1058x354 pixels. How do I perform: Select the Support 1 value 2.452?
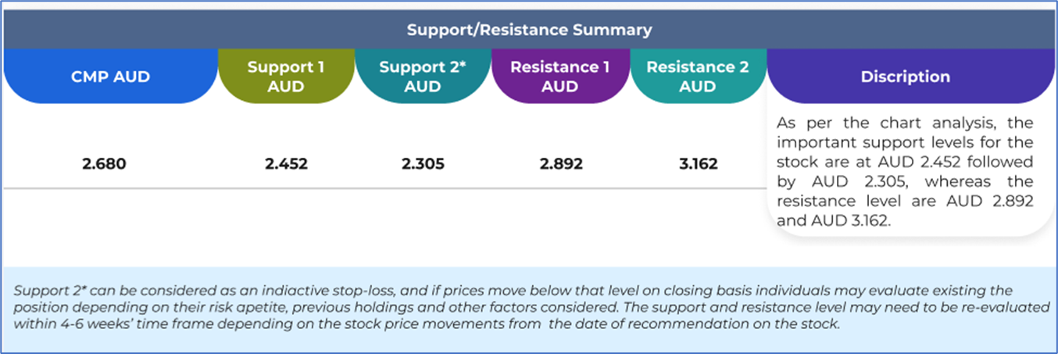point(285,164)
